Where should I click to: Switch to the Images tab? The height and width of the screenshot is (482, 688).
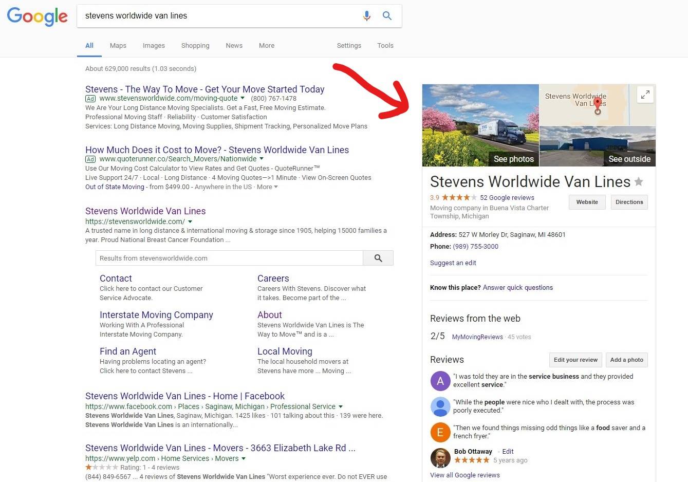tap(154, 45)
